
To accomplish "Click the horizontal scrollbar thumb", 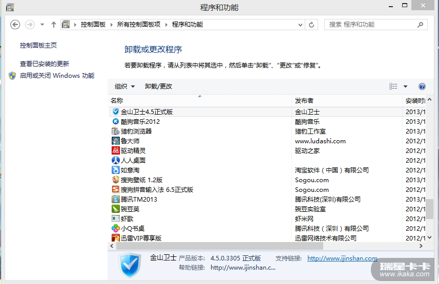I will [219, 246].
